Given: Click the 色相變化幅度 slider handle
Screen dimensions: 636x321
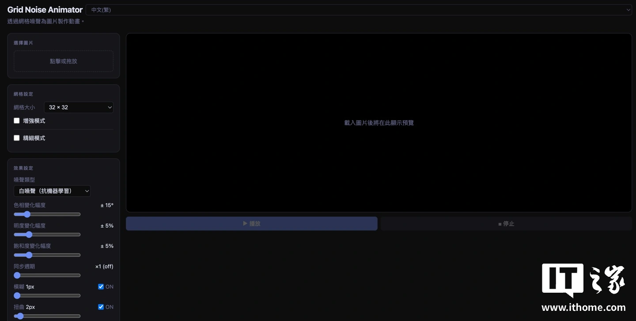Looking at the screenshot, I should coord(27,214).
